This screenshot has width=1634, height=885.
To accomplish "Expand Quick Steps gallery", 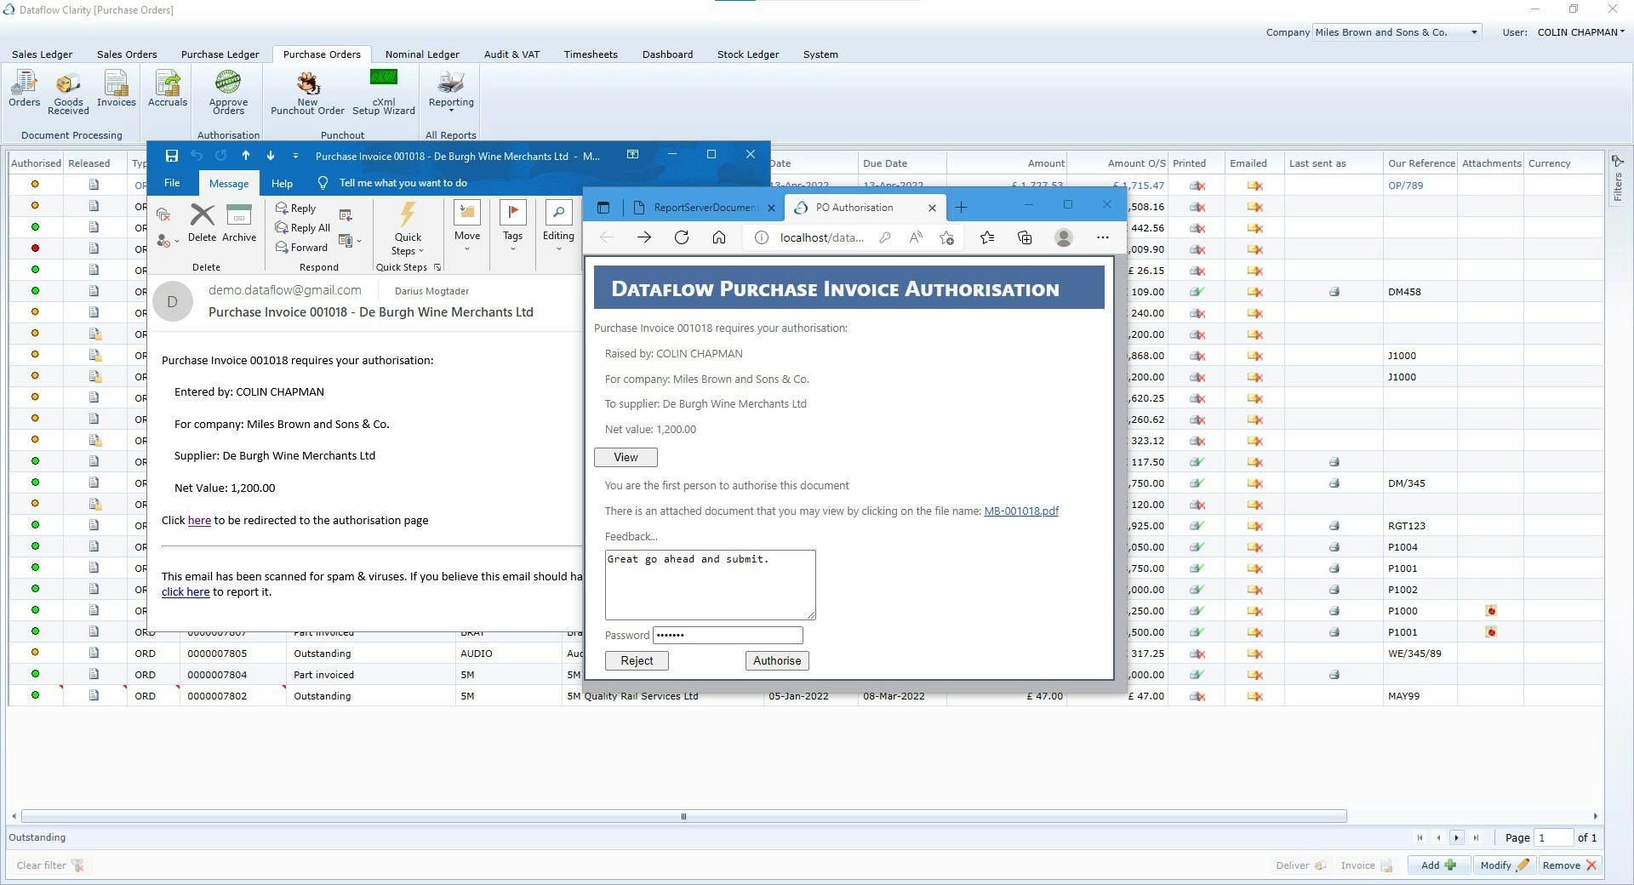I will coord(408,229).
